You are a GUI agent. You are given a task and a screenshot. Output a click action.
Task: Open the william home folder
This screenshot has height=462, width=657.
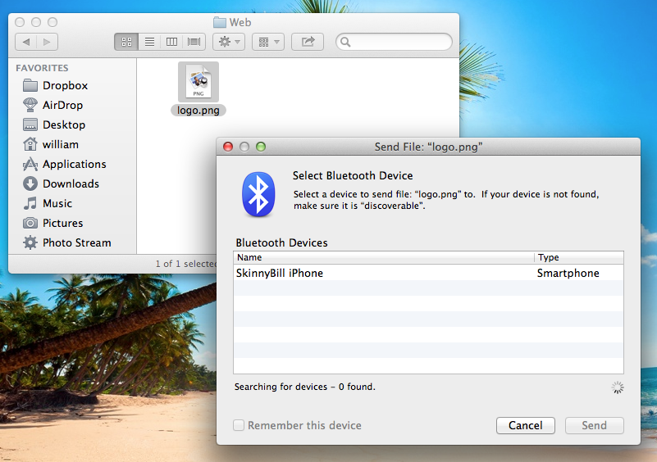coord(61,144)
